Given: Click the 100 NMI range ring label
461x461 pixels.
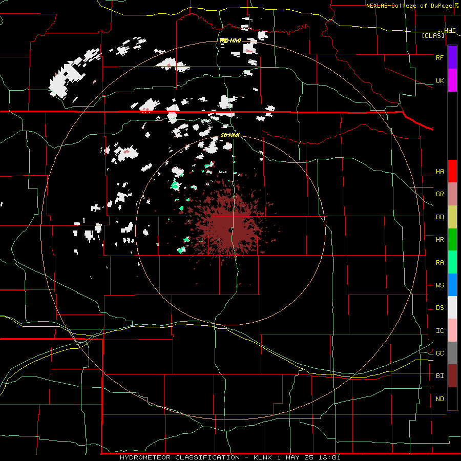Looking at the screenshot, I should [230, 40].
